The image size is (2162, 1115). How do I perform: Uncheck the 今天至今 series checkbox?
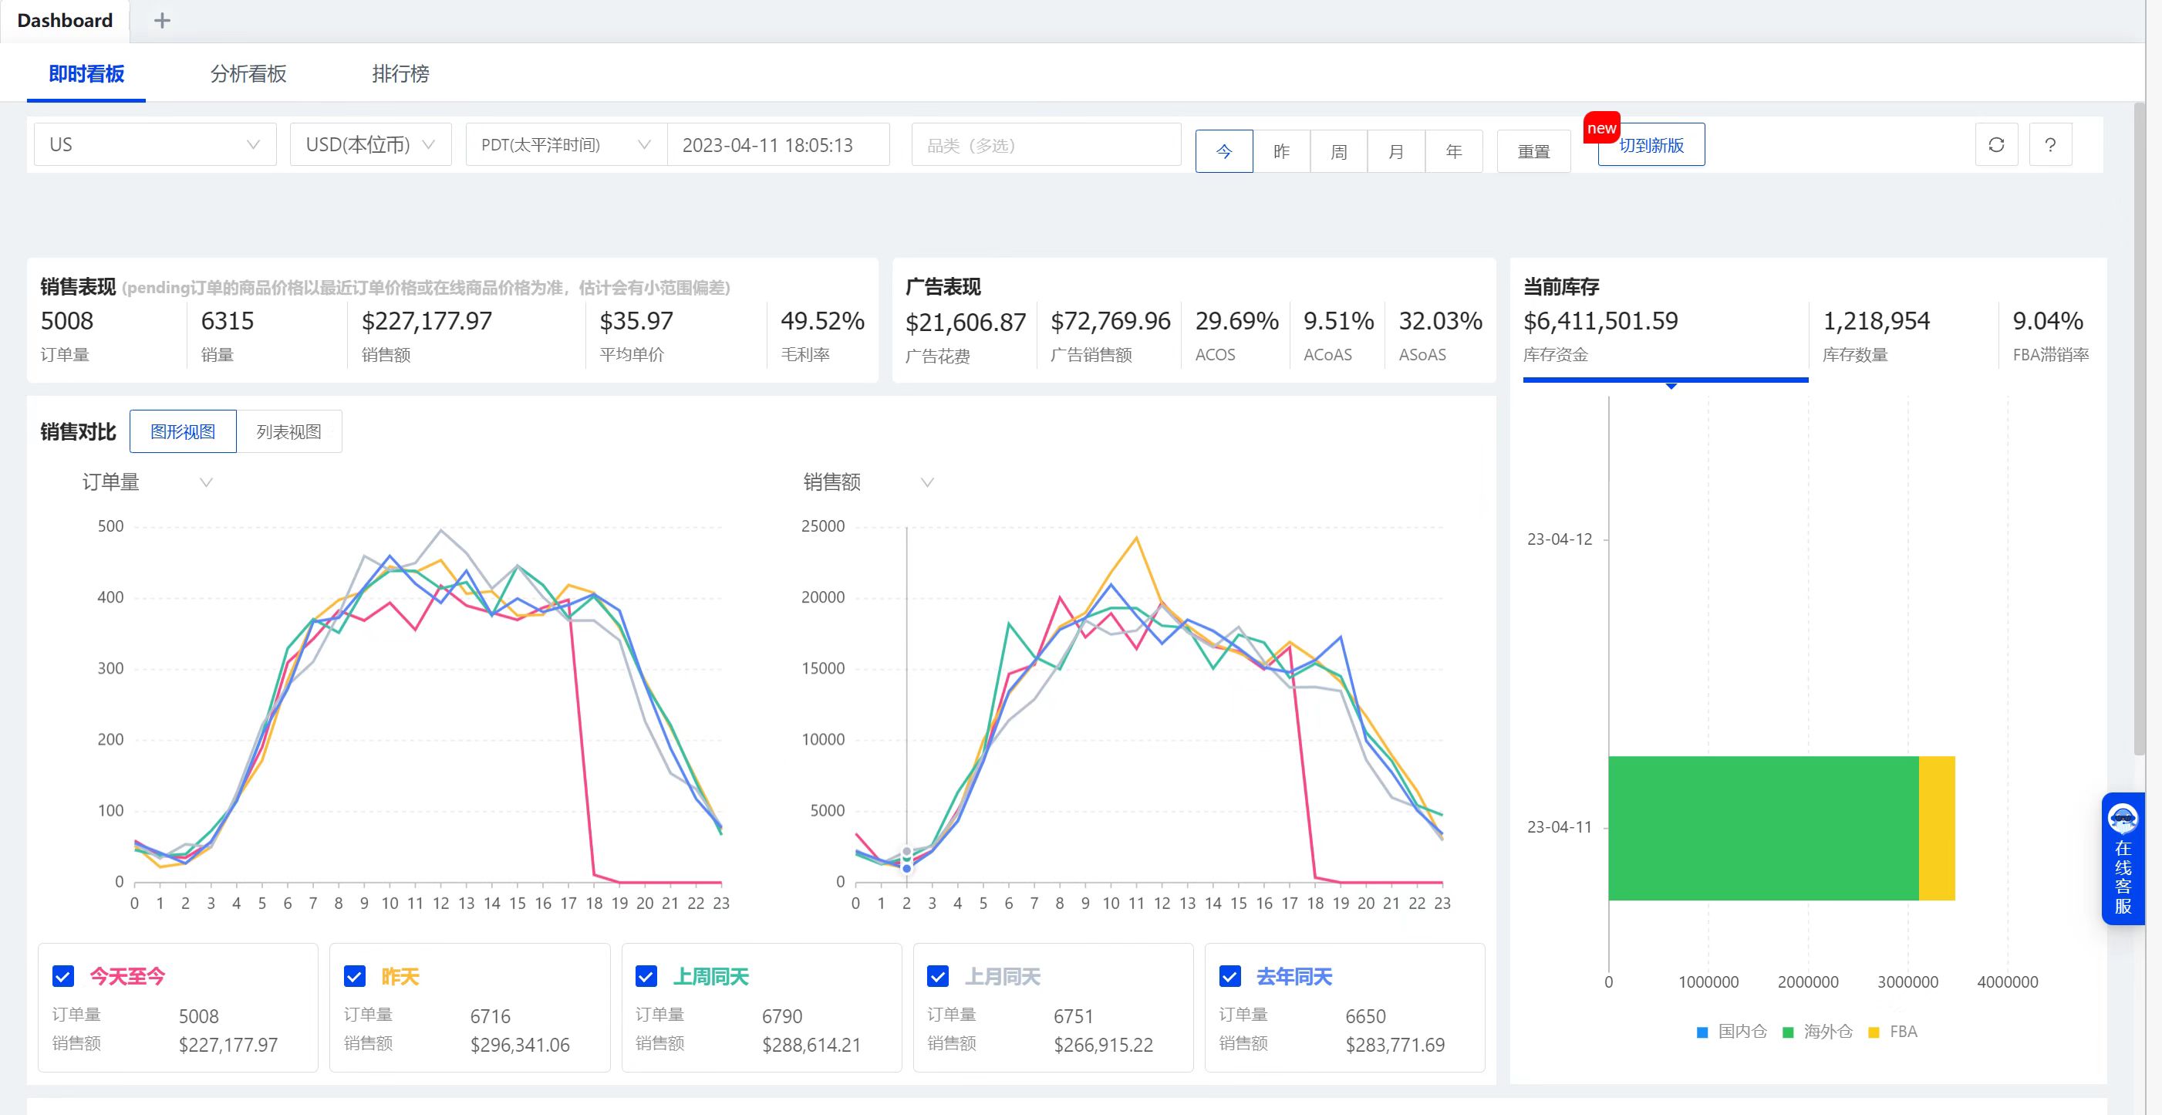63,976
